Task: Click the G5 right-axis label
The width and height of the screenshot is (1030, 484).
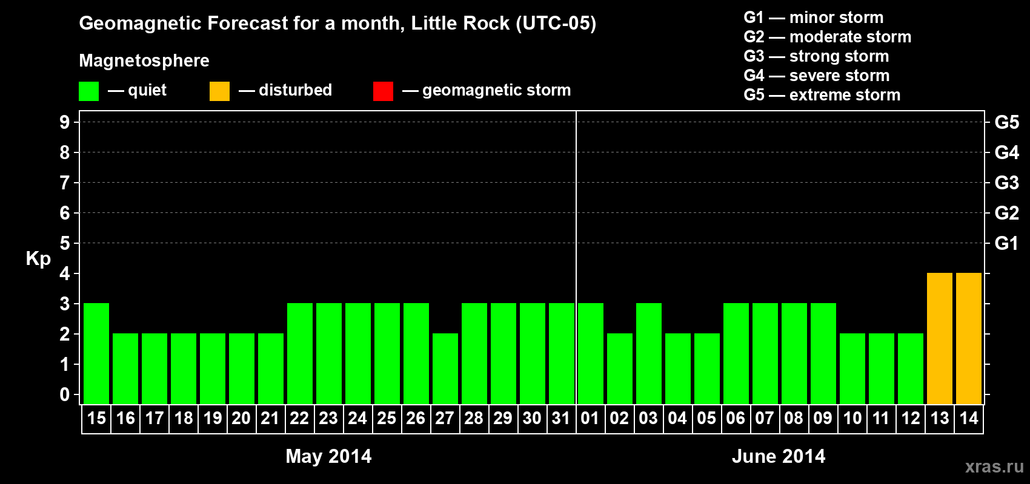Action: [1006, 122]
